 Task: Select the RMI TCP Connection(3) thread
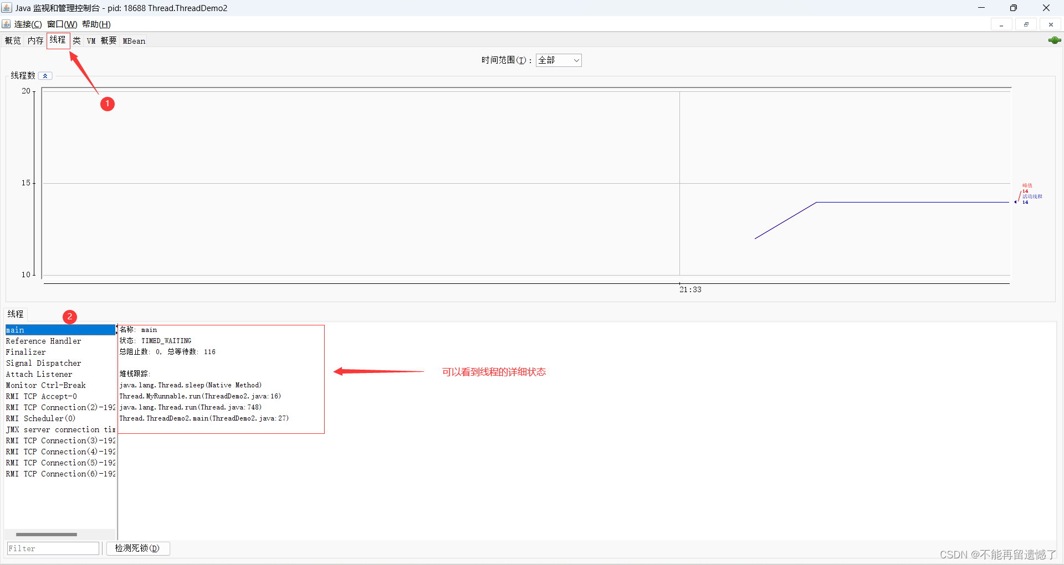coord(60,441)
